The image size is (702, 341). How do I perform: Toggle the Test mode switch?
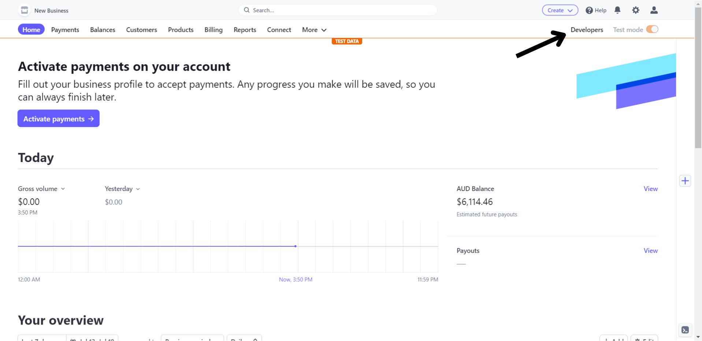pyautogui.click(x=652, y=29)
